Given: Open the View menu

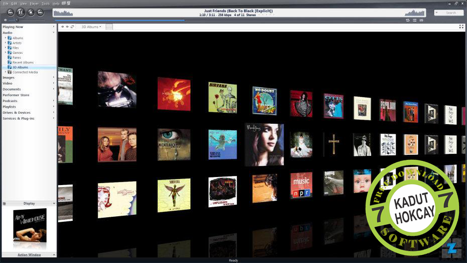Looking at the screenshot, I should pyautogui.click(x=23, y=4).
